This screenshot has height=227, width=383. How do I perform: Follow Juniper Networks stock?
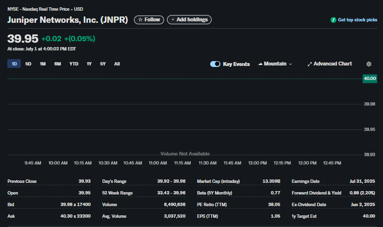coord(149,20)
